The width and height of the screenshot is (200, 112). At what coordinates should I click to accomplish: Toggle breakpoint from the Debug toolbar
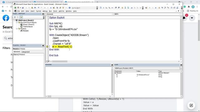tap(159, 8)
